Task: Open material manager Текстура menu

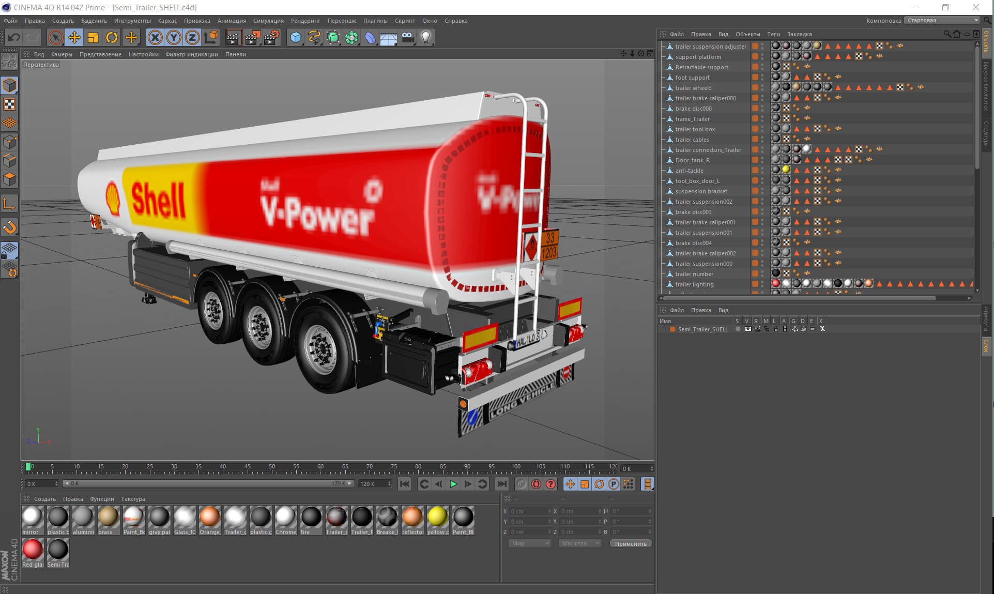Action: 133,499
